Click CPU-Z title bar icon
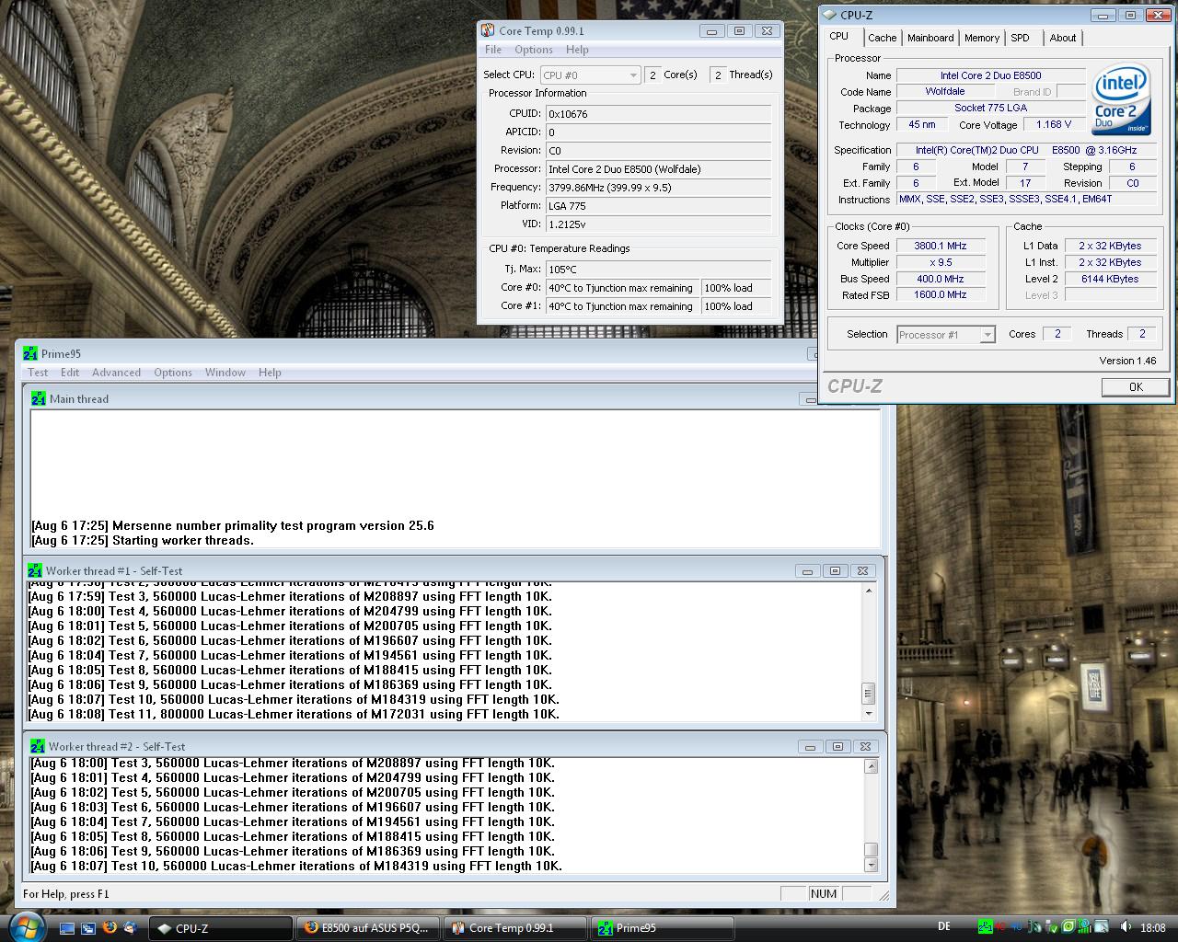Viewport: 1178px width, 942px height. [829, 15]
